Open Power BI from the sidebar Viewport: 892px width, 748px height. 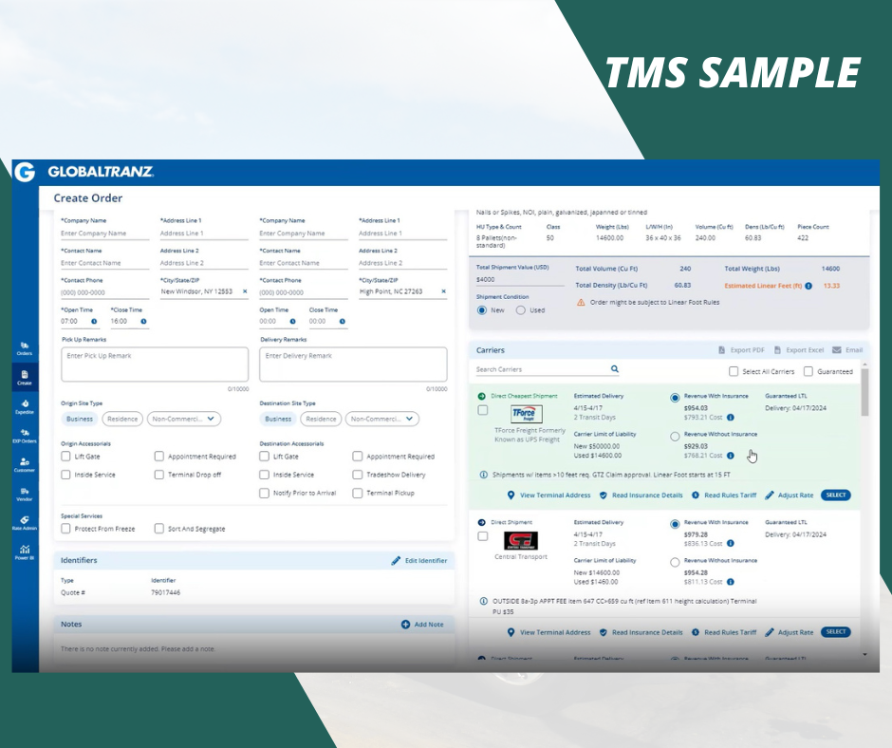coord(25,552)
